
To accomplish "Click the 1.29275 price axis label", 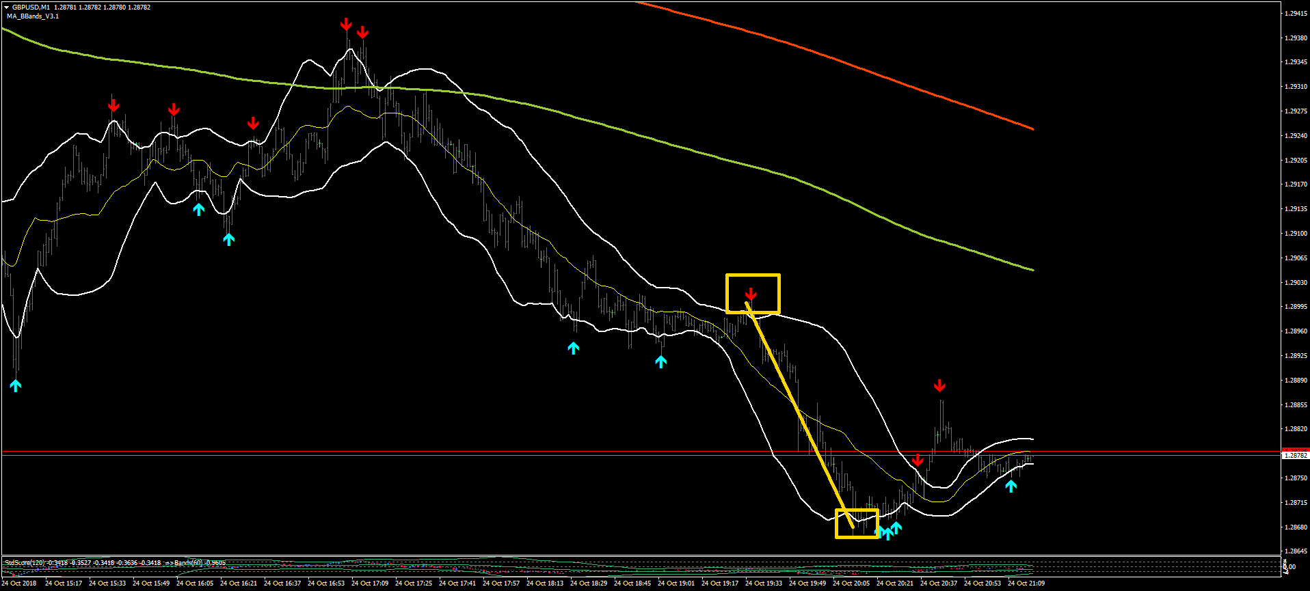I will (x=1296, y=111).
